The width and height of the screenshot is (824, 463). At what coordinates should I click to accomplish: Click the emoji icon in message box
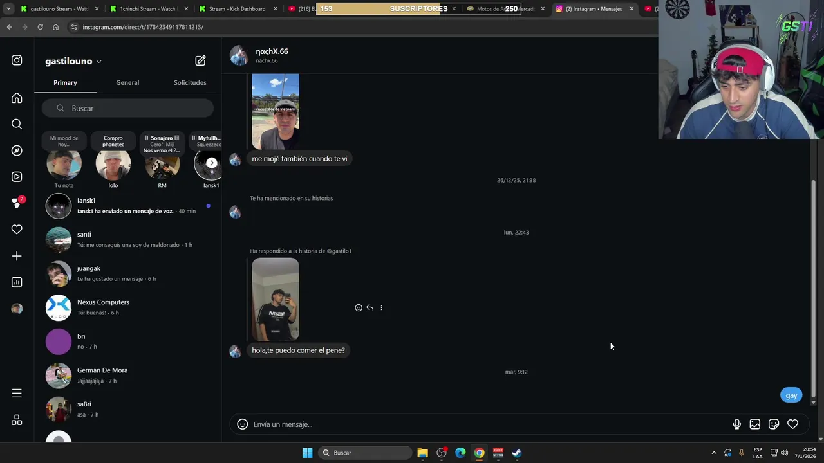point(242,424)
